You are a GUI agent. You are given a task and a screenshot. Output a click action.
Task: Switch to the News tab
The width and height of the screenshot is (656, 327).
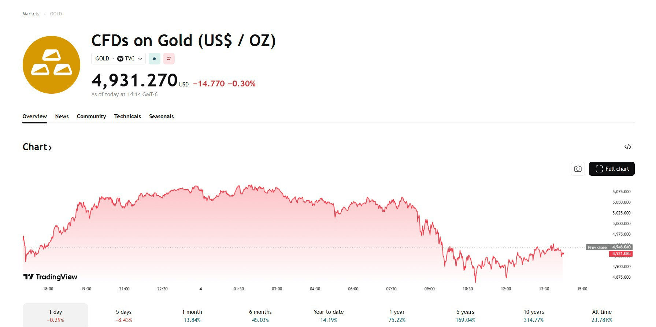[x=62, y=116]
